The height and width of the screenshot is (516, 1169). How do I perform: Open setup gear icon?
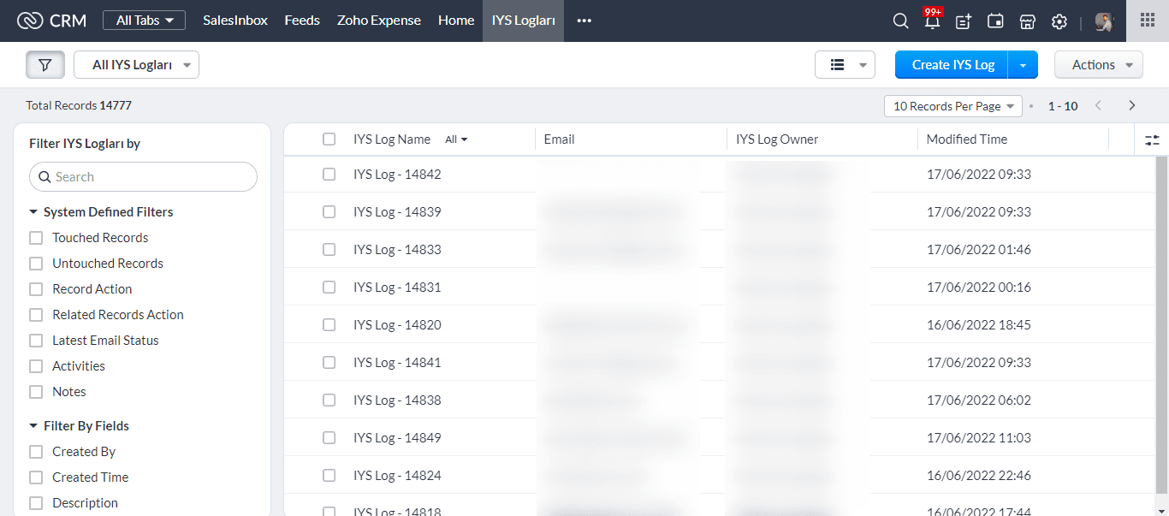point(1059,21)
